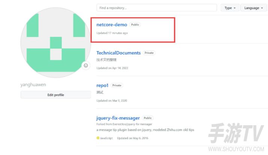The image size is (268, 155).
Task: Click the set status smiley icon
Action: [86, 66]
